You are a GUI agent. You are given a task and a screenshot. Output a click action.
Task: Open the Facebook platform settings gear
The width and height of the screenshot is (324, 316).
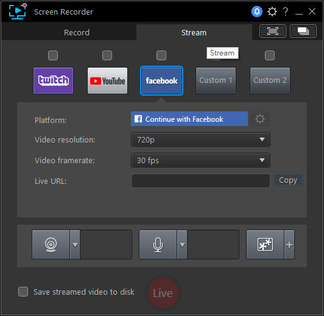point(260,119)
